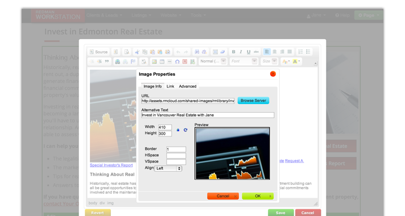Insert a bulleted list
This screenshot has height=216, width=405.
point(308,52)
